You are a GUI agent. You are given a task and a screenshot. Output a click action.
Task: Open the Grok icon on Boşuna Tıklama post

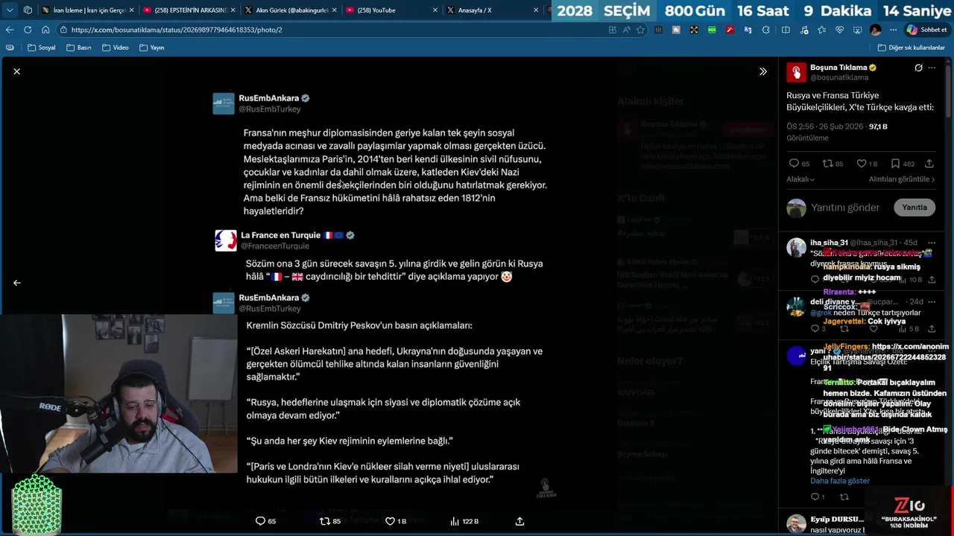918,68
